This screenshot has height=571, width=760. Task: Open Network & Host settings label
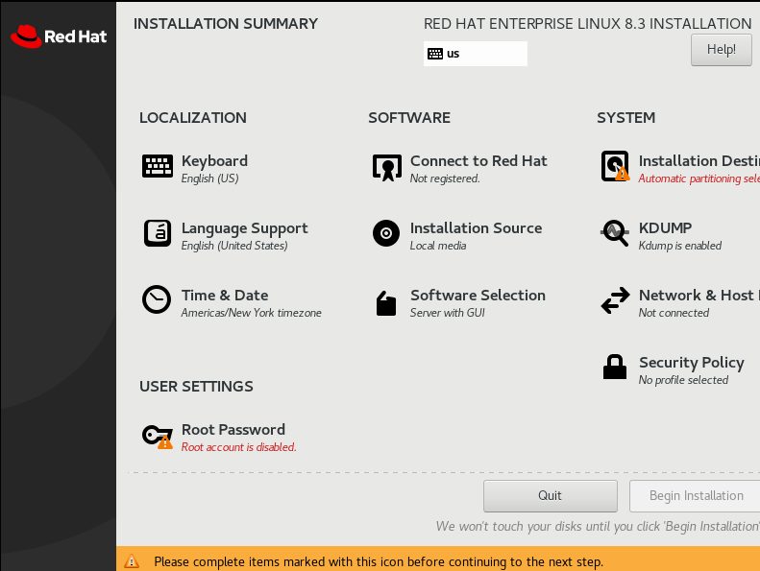(x=699, y=295)
